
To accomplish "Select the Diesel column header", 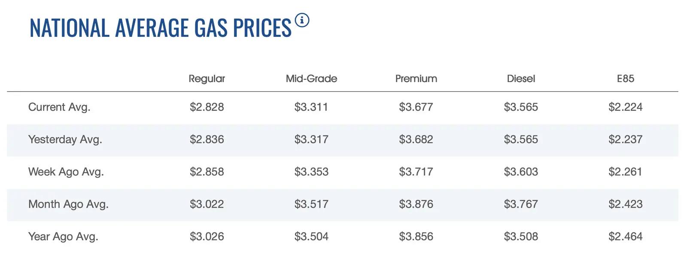I will (521, 79).
